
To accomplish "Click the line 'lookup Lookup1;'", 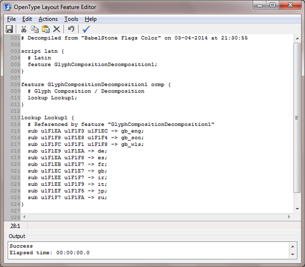I will pyautogui.click(x=52, y=98).
